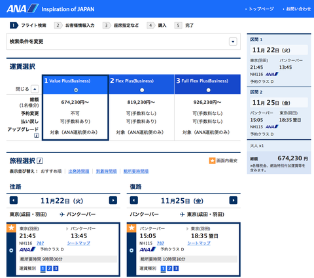Go to next day for 復路
Screen dimensions: 314x278
(x=234, y=200)
